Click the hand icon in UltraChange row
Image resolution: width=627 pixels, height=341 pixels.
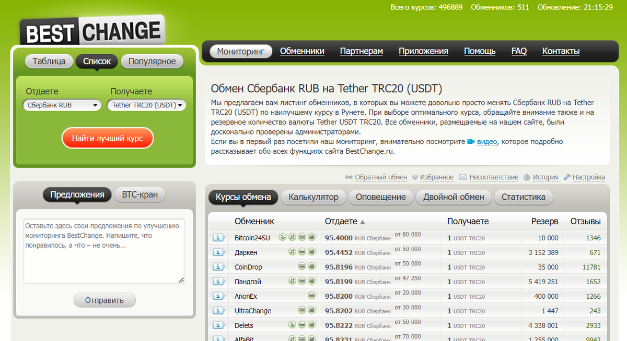click(312, 310)
